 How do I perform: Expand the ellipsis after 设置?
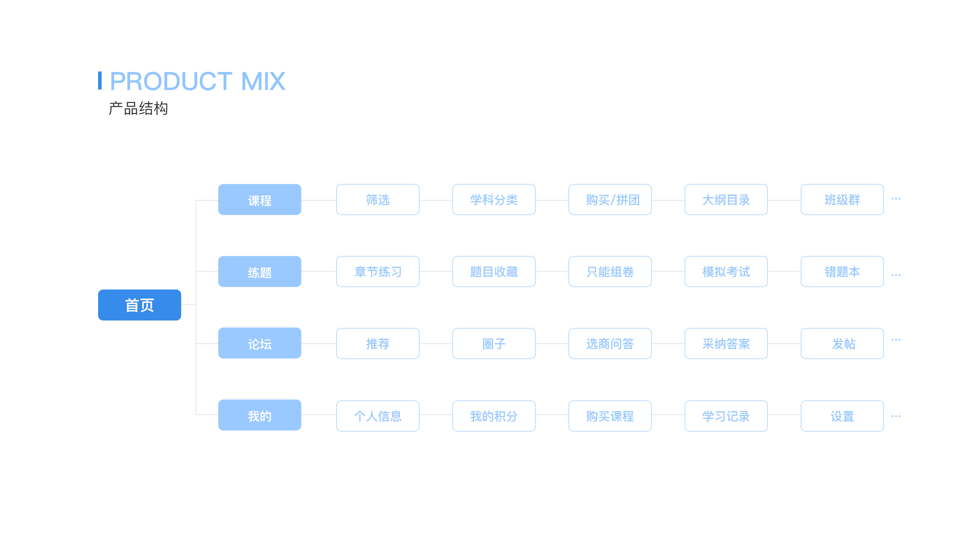pyautogui.click(x=896, y=416)
